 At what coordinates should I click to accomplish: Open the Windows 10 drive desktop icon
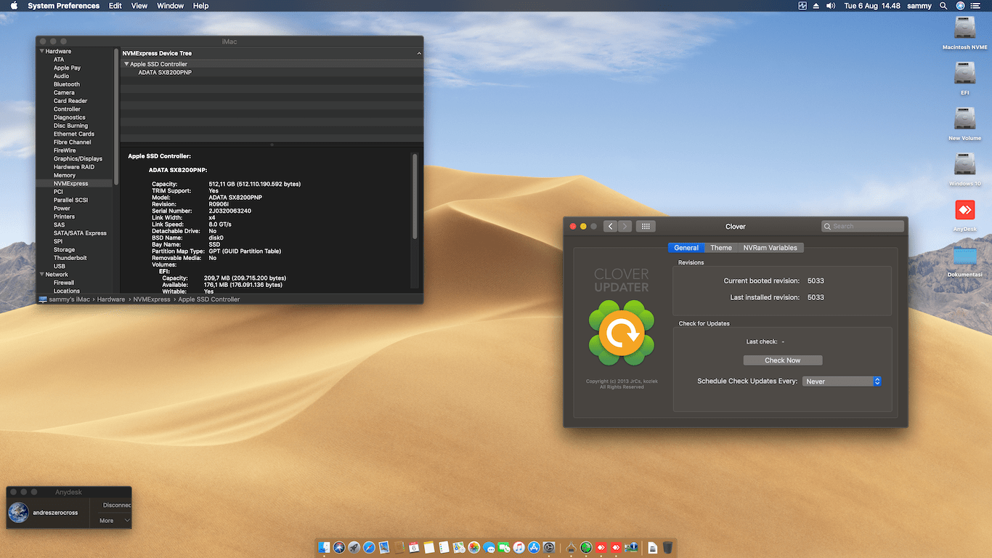click(964, 165)
